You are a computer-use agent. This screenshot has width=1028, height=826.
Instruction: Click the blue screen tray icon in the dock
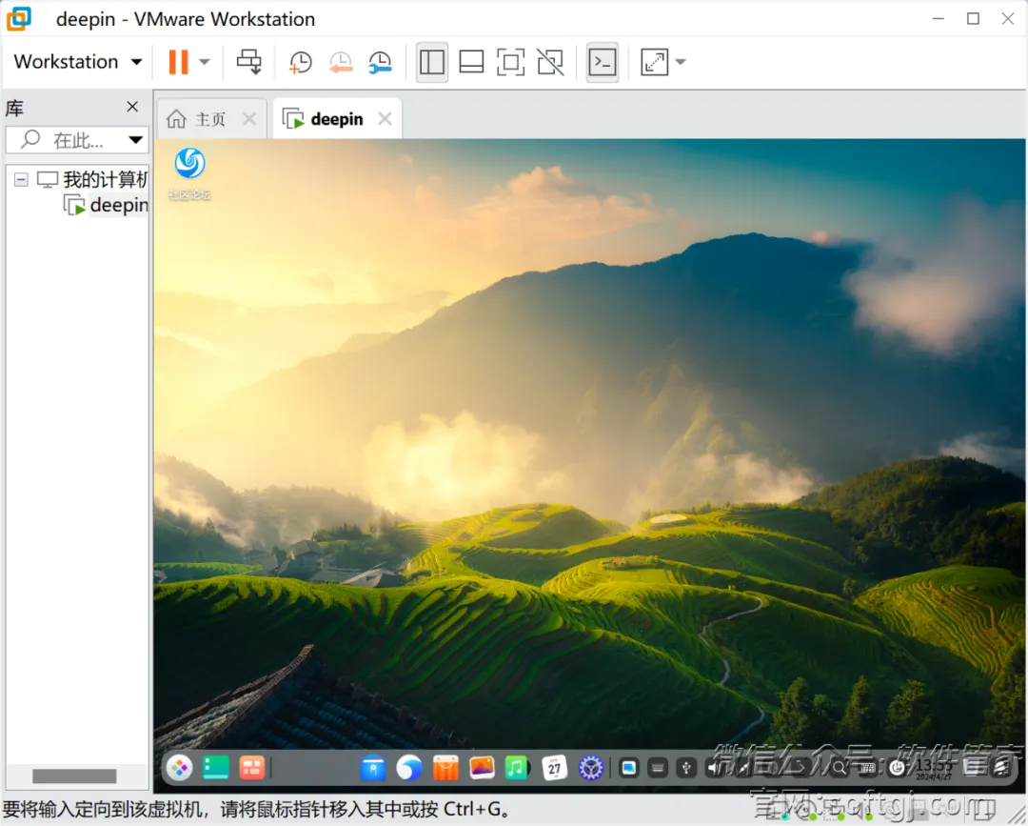point(629,768)
